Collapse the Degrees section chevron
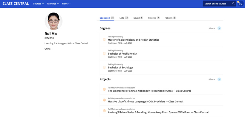Image resolution: width=245 pixels, height=117 pixels. coord(219,28)
